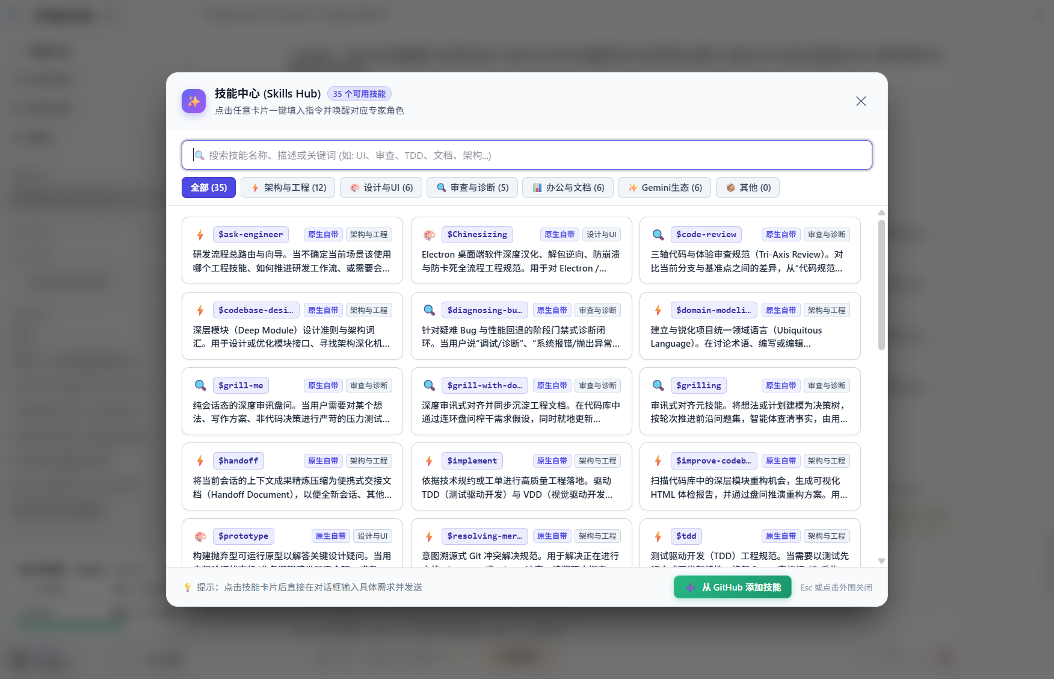Select the $tdd skill tag

(x=686, y=536)
